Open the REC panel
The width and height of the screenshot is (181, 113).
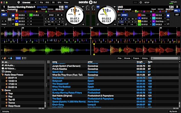(x=47, y=2)
